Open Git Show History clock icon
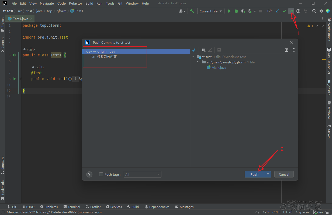 [298, 11]
